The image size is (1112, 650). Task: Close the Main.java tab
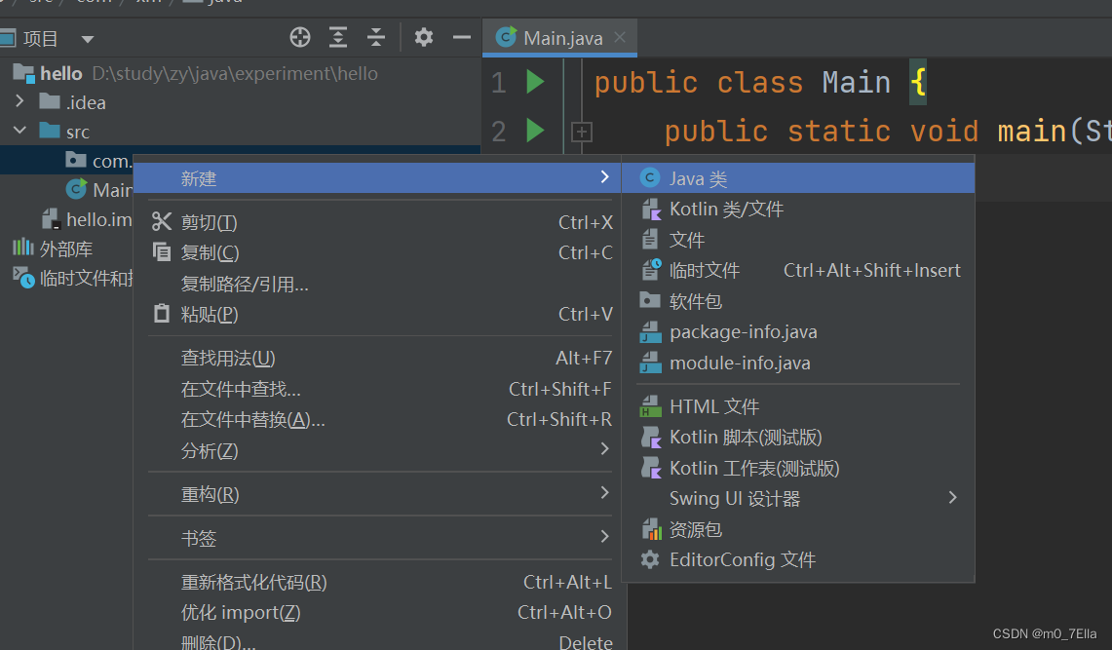pos(621,36)
